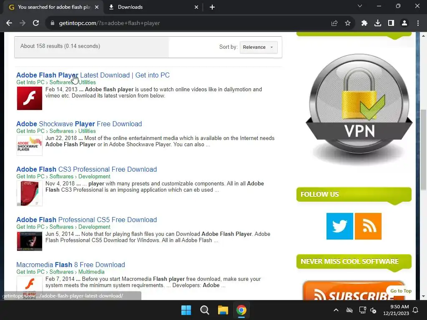Close the Downloads tab
The width and height of the screenshot is (427, 320).
(196, 7)
